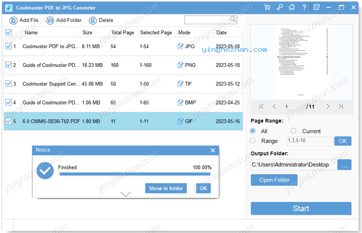
Task: Select the Current page range option
Action: tap(294, 131)
